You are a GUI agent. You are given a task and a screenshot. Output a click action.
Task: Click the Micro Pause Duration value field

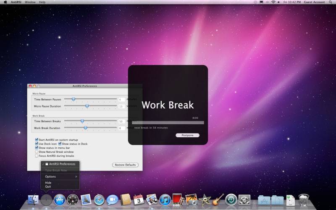tap(121, 106)
